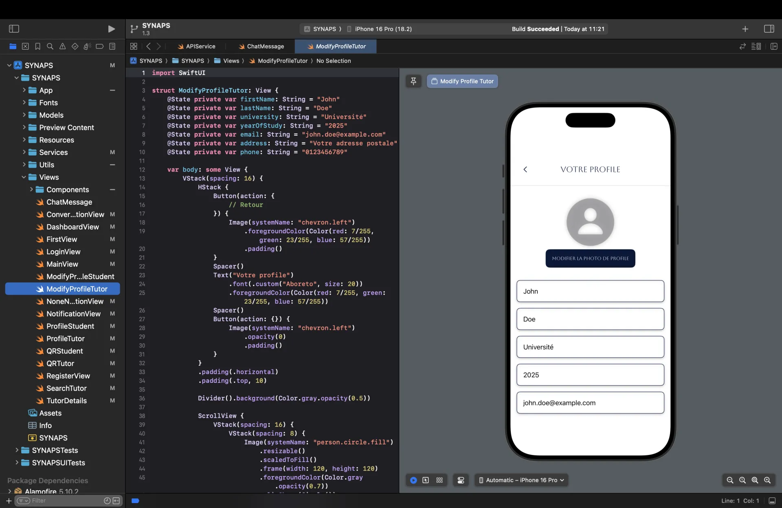Open the Breakpoint navigator icon
The image size is (782, 508).
[x=100, y=46]
